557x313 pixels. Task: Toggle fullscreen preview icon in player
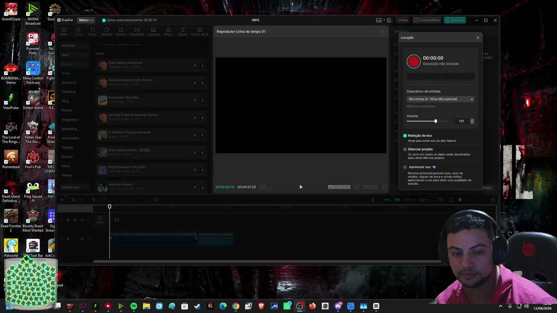click(x=384, y=187)
